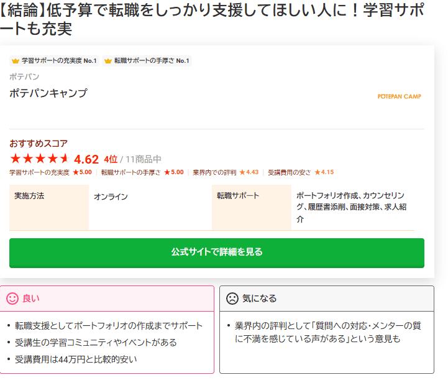Select the 4.62 overall score value

click(x=86, y=159)
